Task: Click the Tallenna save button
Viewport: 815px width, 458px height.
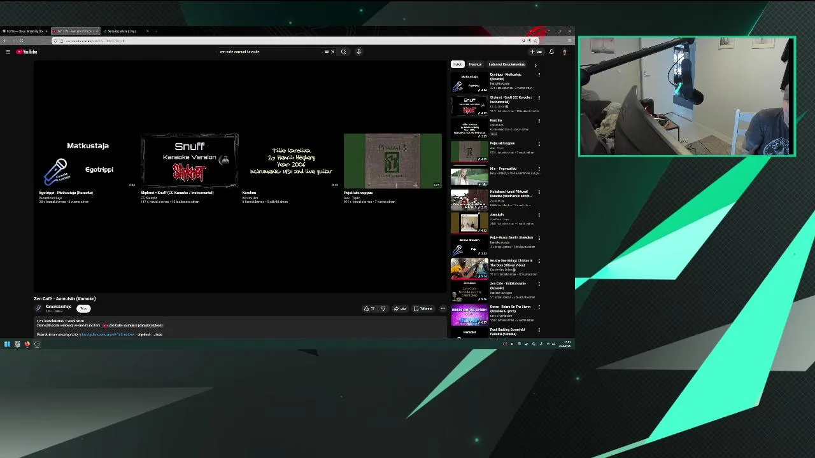Action: [x=423, y=309]
